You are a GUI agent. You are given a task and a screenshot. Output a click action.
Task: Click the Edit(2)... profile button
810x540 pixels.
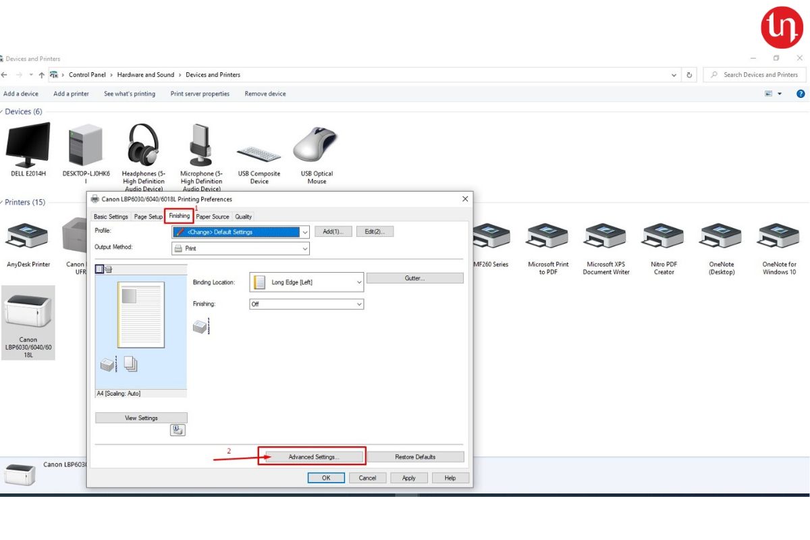[375, 232]
